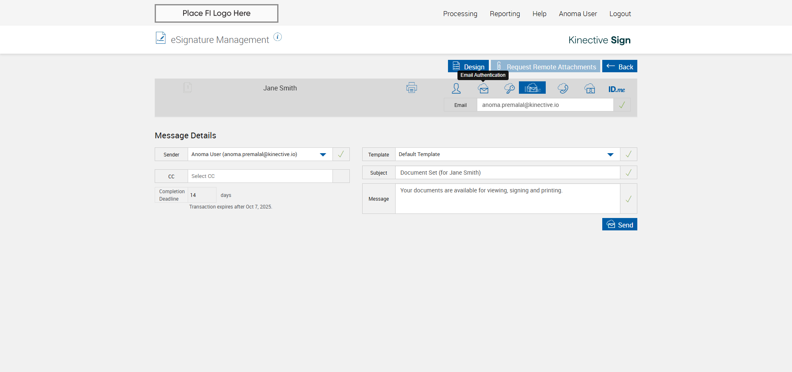Click the faded document icon left of Jane Smith
The width and height of the screenshot is (792, 372).
click(x=187, y=88)
